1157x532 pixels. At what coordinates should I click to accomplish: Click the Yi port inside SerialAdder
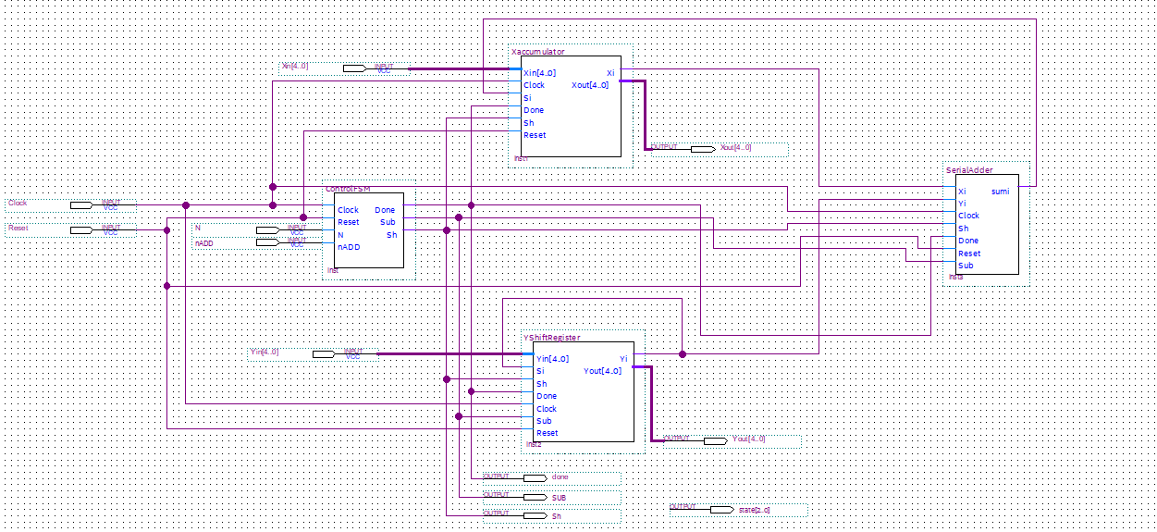tap(962, 204)
